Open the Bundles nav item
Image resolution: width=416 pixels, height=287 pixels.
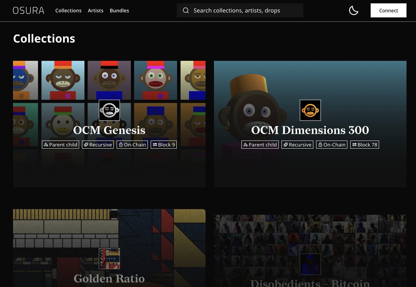119,11
